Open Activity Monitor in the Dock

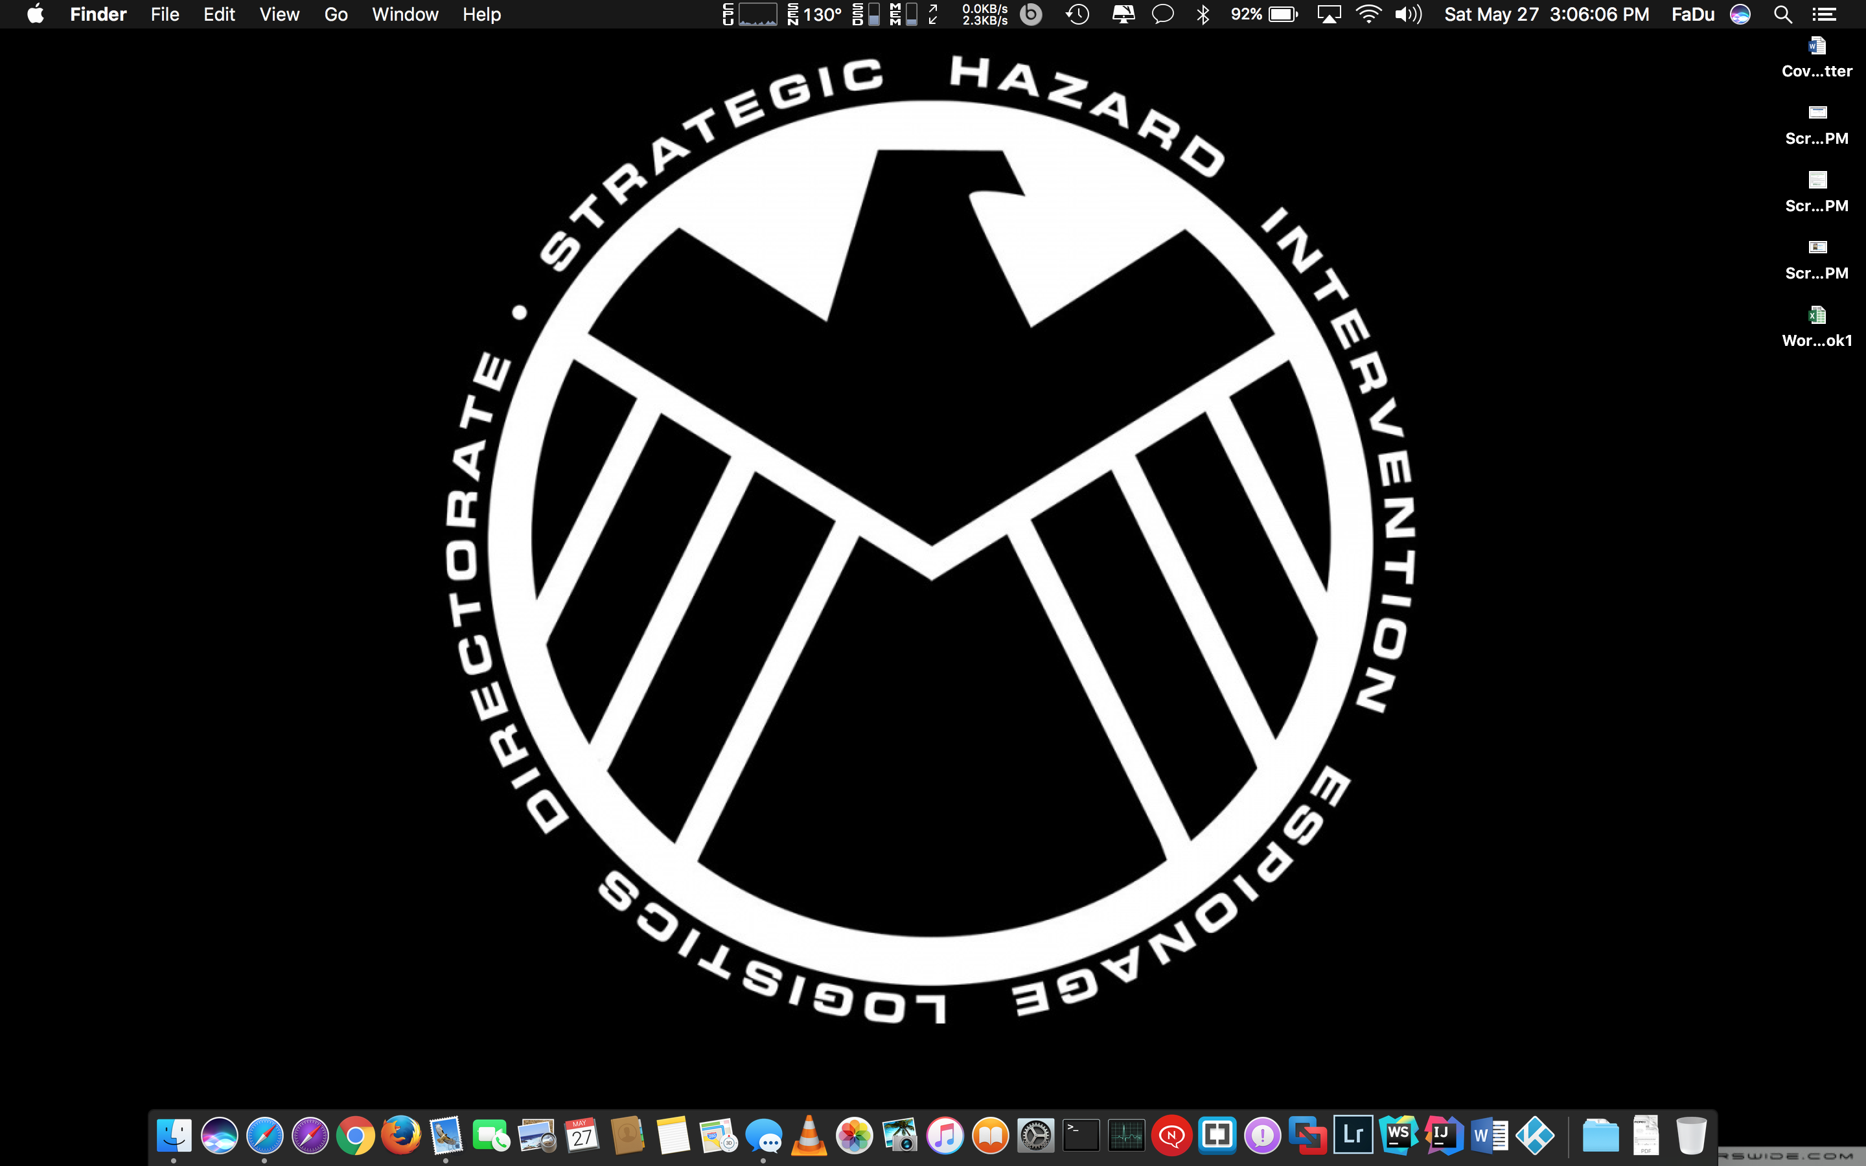(x=1127, y=1135)
